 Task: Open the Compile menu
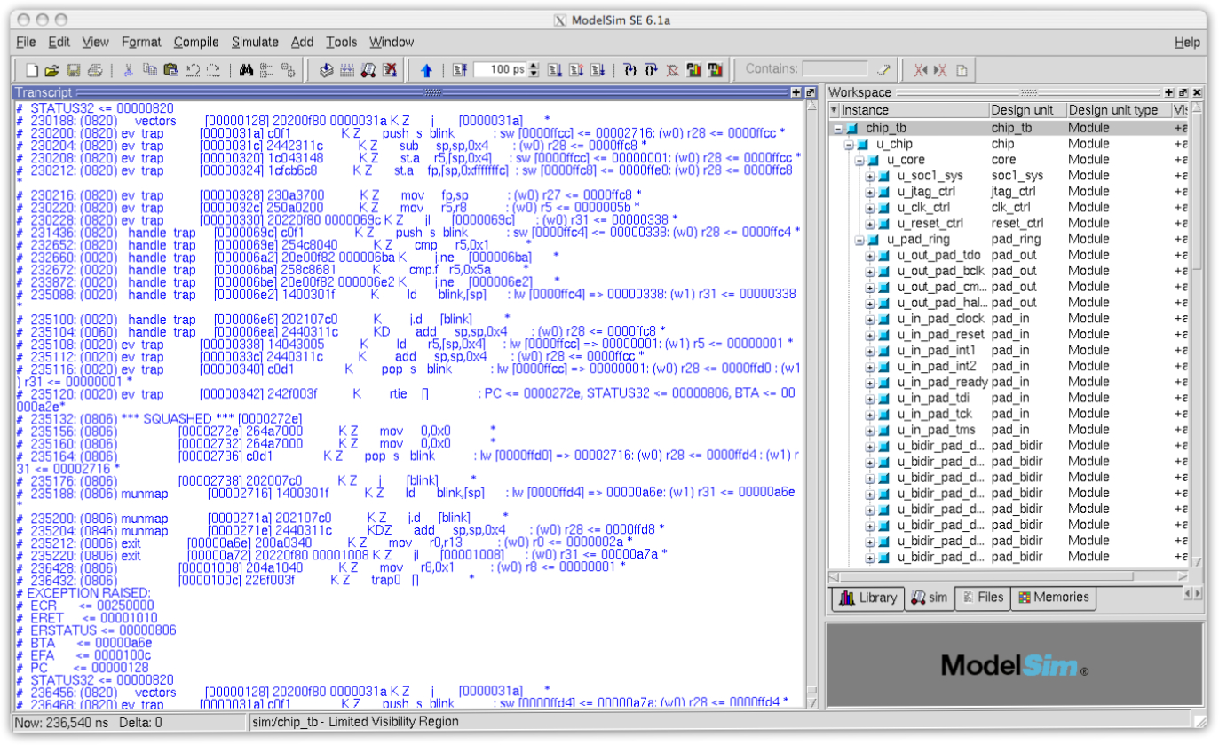(196, 42)
